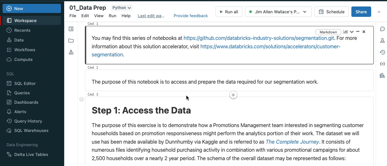The width and height of the screenshot is (387, 166).
Task: Open the cluster selector dropdown
Action: (x=278, y=12)
